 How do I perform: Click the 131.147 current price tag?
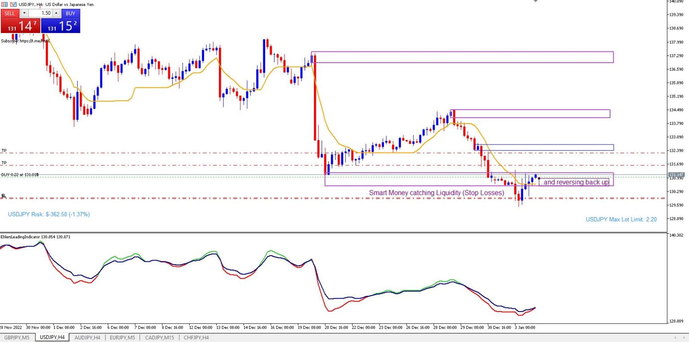point(676,175)
